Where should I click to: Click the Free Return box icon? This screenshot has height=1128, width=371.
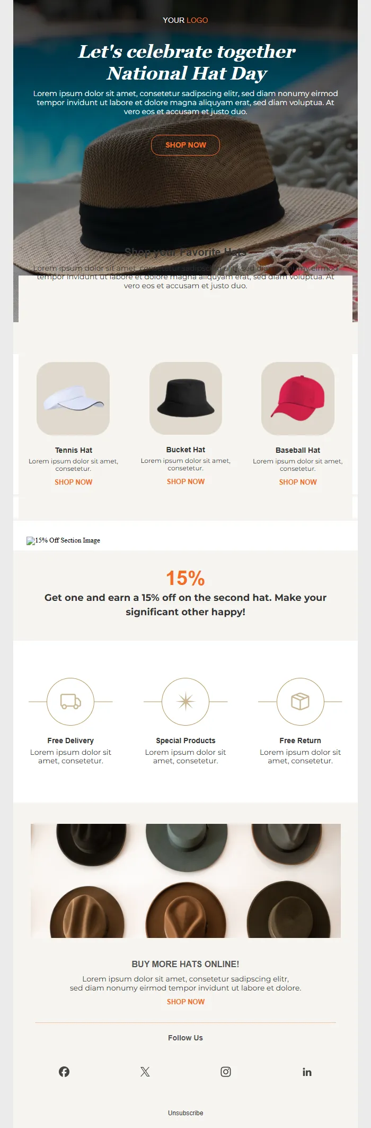click(300, 701)
